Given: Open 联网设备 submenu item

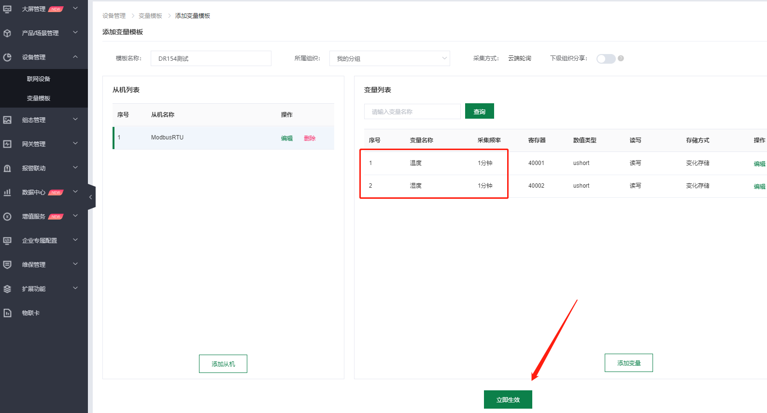Looking at the screenshot, I should pos(39,79).
